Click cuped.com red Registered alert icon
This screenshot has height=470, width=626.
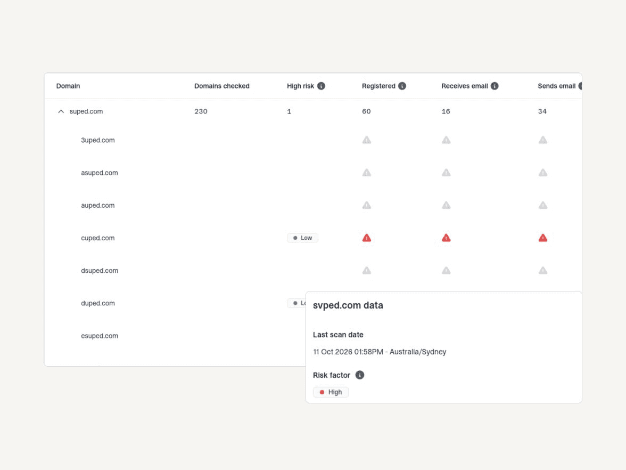pos(366,238)
